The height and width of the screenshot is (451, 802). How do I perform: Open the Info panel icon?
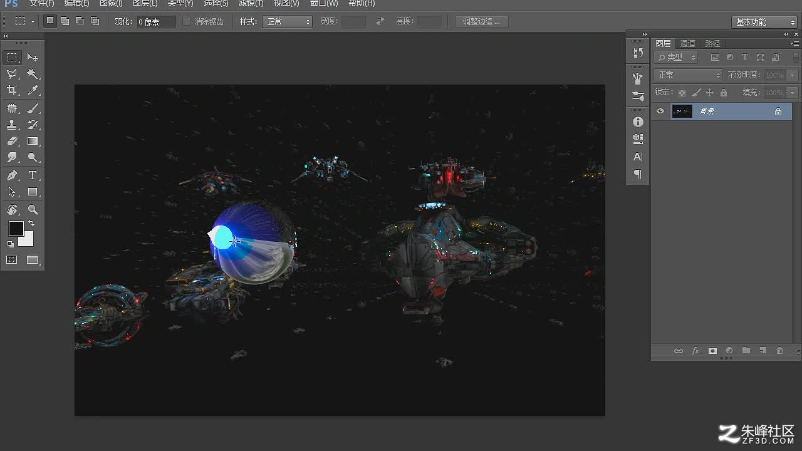(x=638, y=122)
